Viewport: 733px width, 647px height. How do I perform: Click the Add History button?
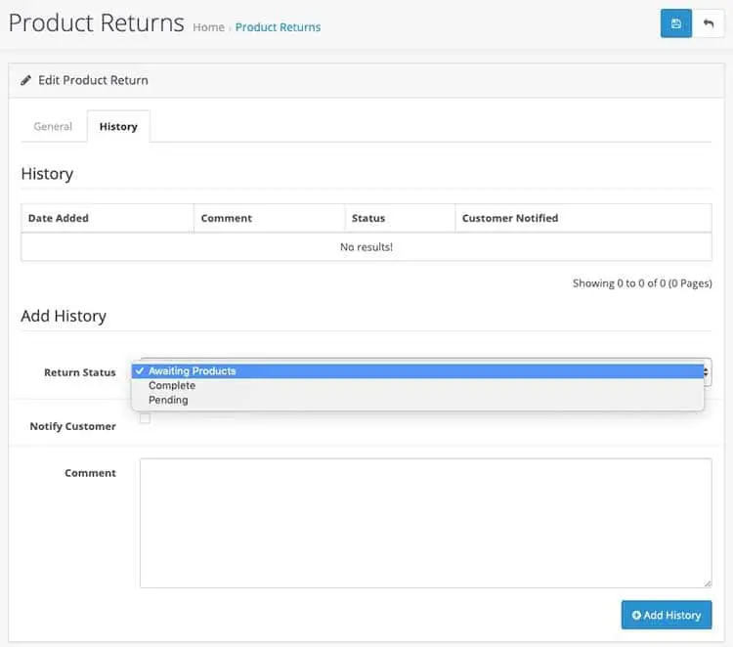click(x=667, y=615)
